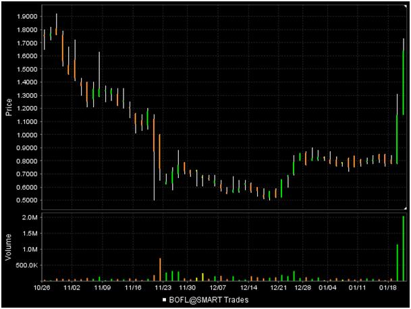Click the 12/14 date label
Screen dimensions: 411x309
[x=248, y=287]
